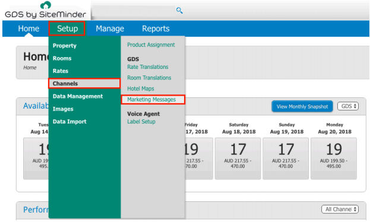The image size is (370, 222).
Task: Select Rates in the Setup menu
Action: pyautogui.click(x=61, y=71)
